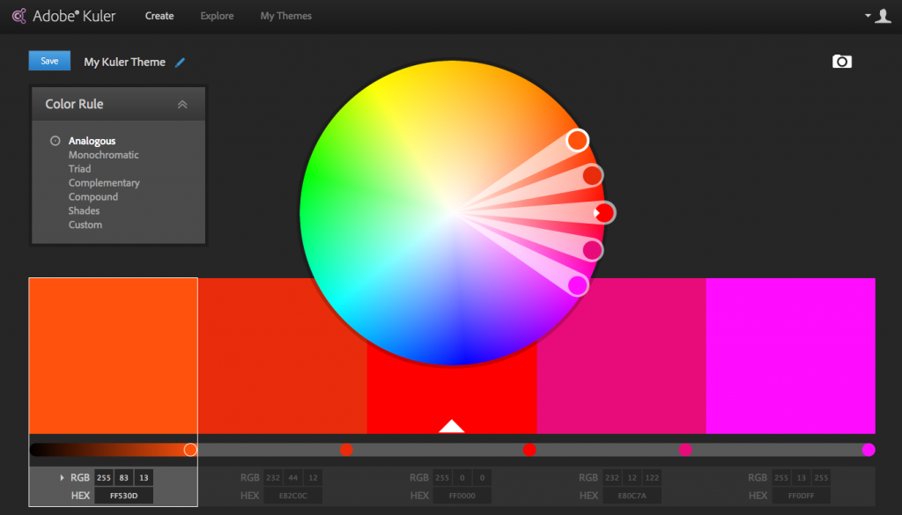Choose the Monochromatic color rule
902x515 pixels.
point(103,155)
